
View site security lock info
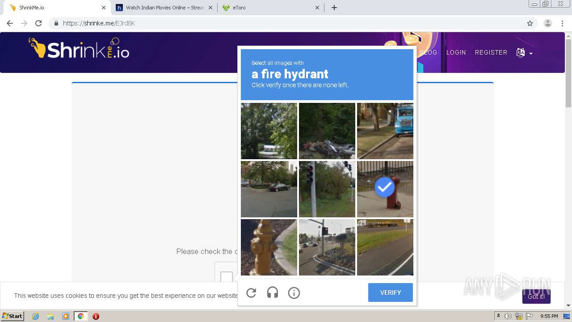coord(56,23)
